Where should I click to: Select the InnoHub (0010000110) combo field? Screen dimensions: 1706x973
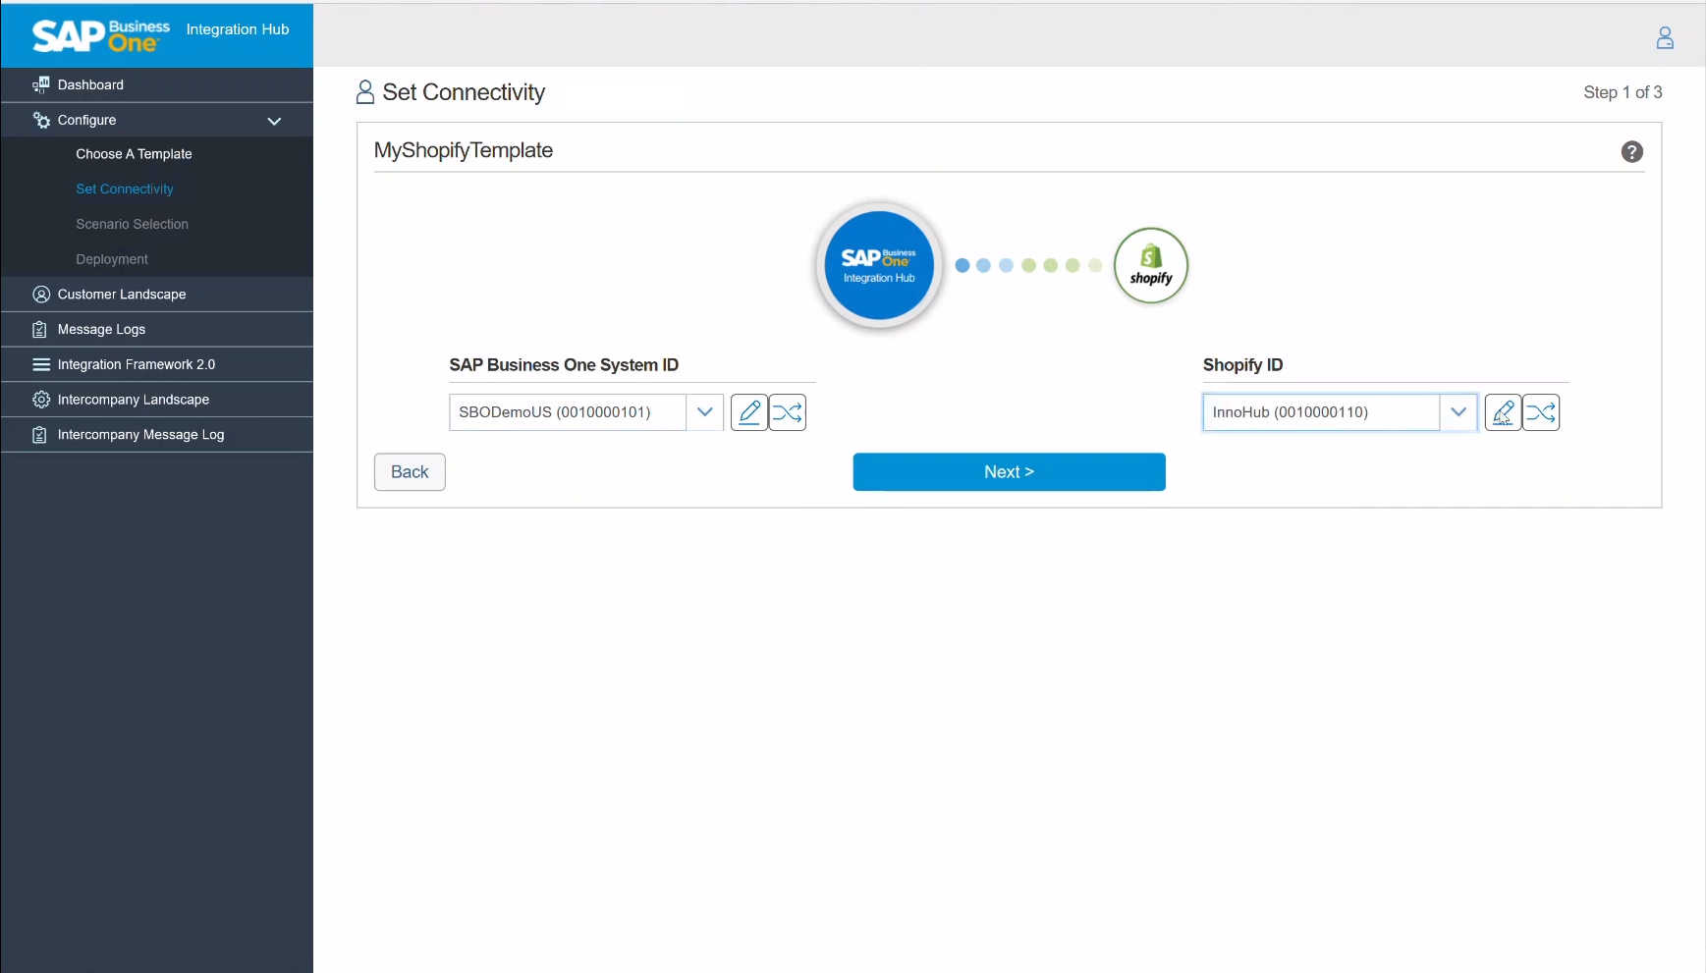(x=1321, y=412)
